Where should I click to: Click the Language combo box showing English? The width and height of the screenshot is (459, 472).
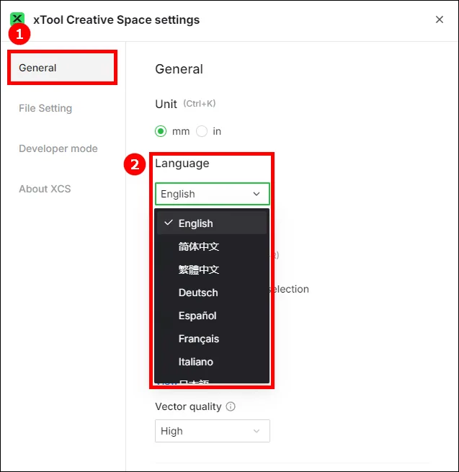[x=212, y=194]
